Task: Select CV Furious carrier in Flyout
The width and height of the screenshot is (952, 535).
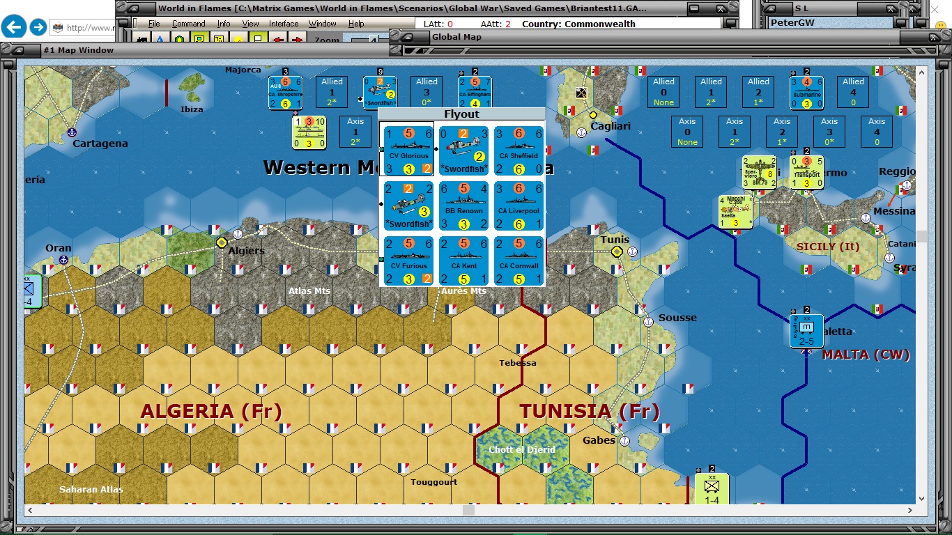Action: tap(408, 261)
